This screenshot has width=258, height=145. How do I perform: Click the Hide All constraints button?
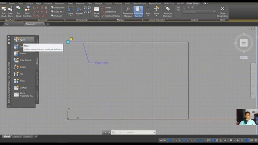[56, 16]
